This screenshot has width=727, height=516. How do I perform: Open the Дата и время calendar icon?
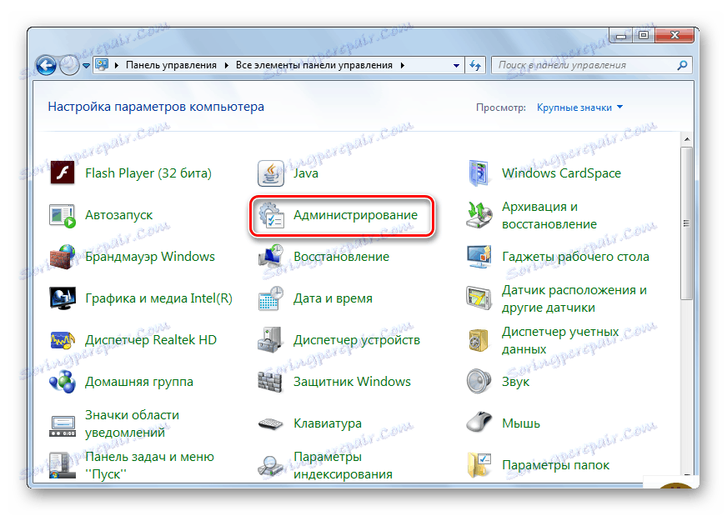[x=271, y=298]
